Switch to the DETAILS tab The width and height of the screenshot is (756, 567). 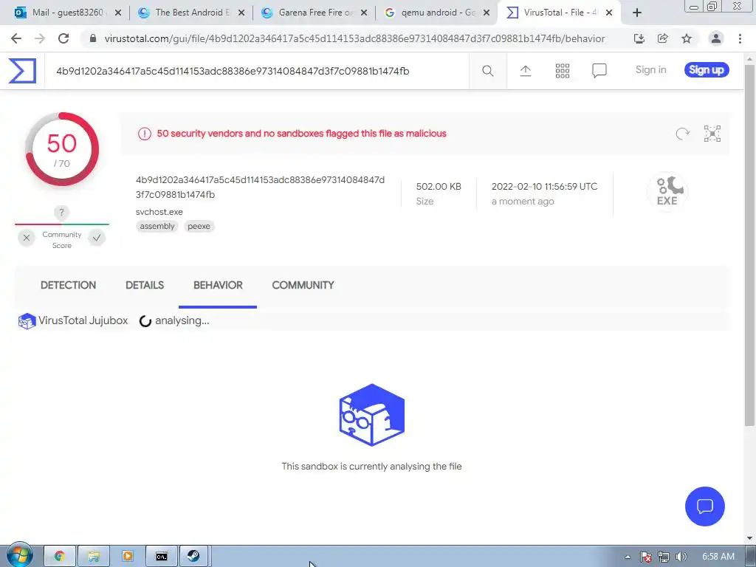point(145,285)
